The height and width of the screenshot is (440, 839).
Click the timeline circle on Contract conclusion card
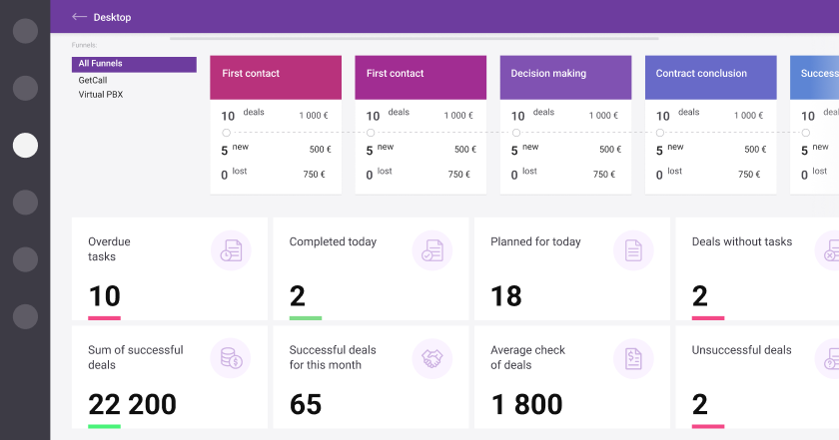pos(660,132)
